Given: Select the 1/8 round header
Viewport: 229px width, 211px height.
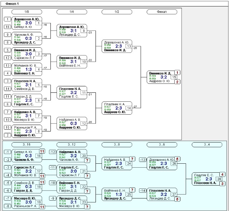Looking at the screenshot, I should (x=27, y=12).
